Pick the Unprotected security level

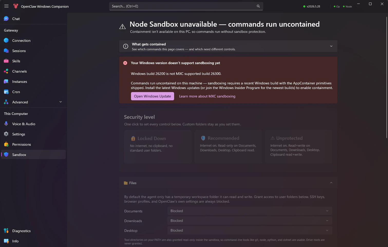[299, 146]
